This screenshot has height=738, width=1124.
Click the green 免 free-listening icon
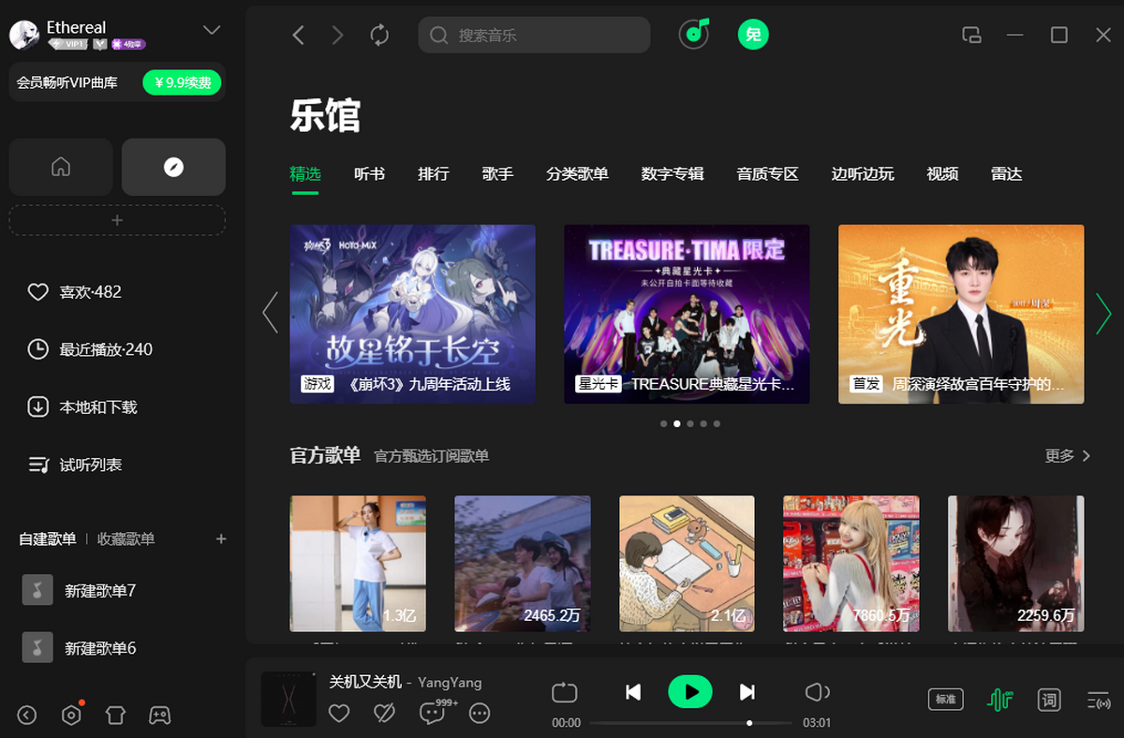point(753,34)
